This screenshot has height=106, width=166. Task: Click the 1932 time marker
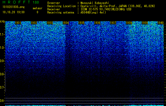34,23
